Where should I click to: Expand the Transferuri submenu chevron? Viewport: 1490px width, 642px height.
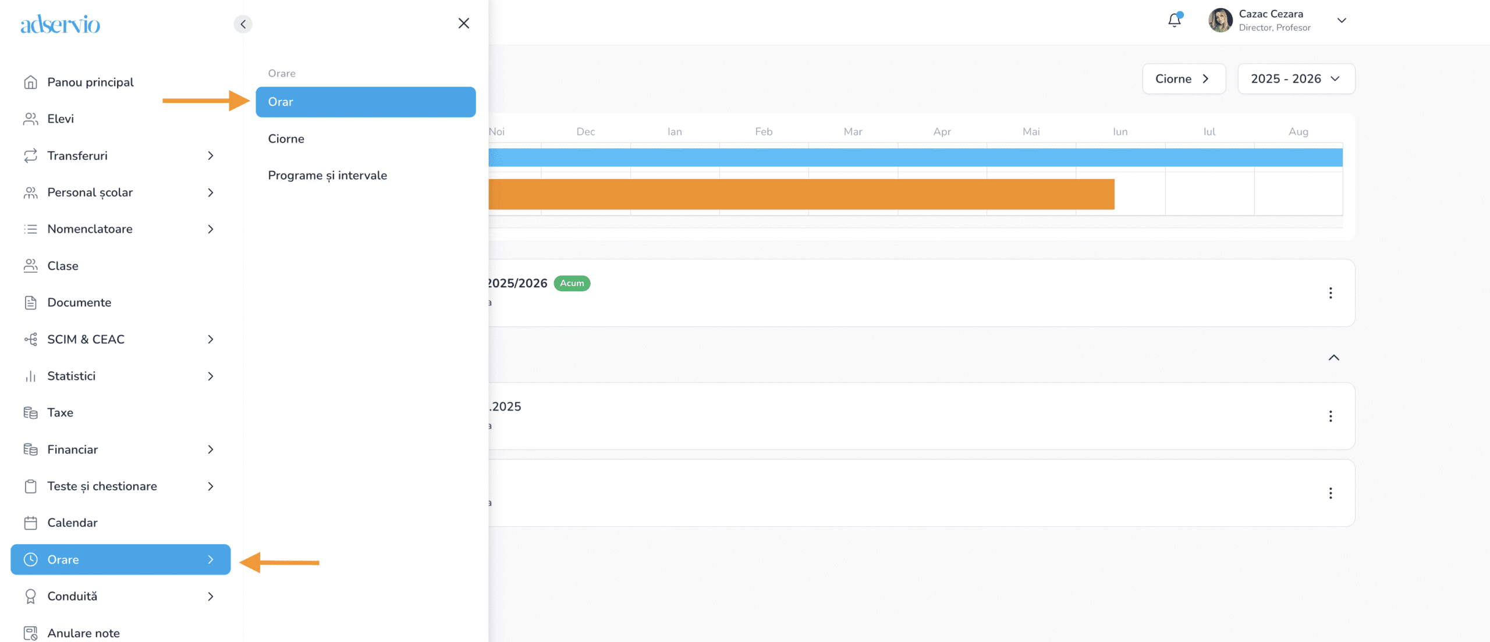(211, 156)
